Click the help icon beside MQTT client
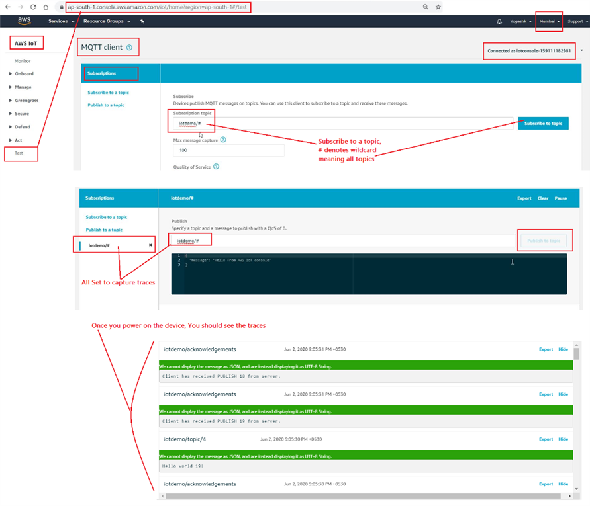The height and width of the screenshot is (506, 590). point(129,48)
